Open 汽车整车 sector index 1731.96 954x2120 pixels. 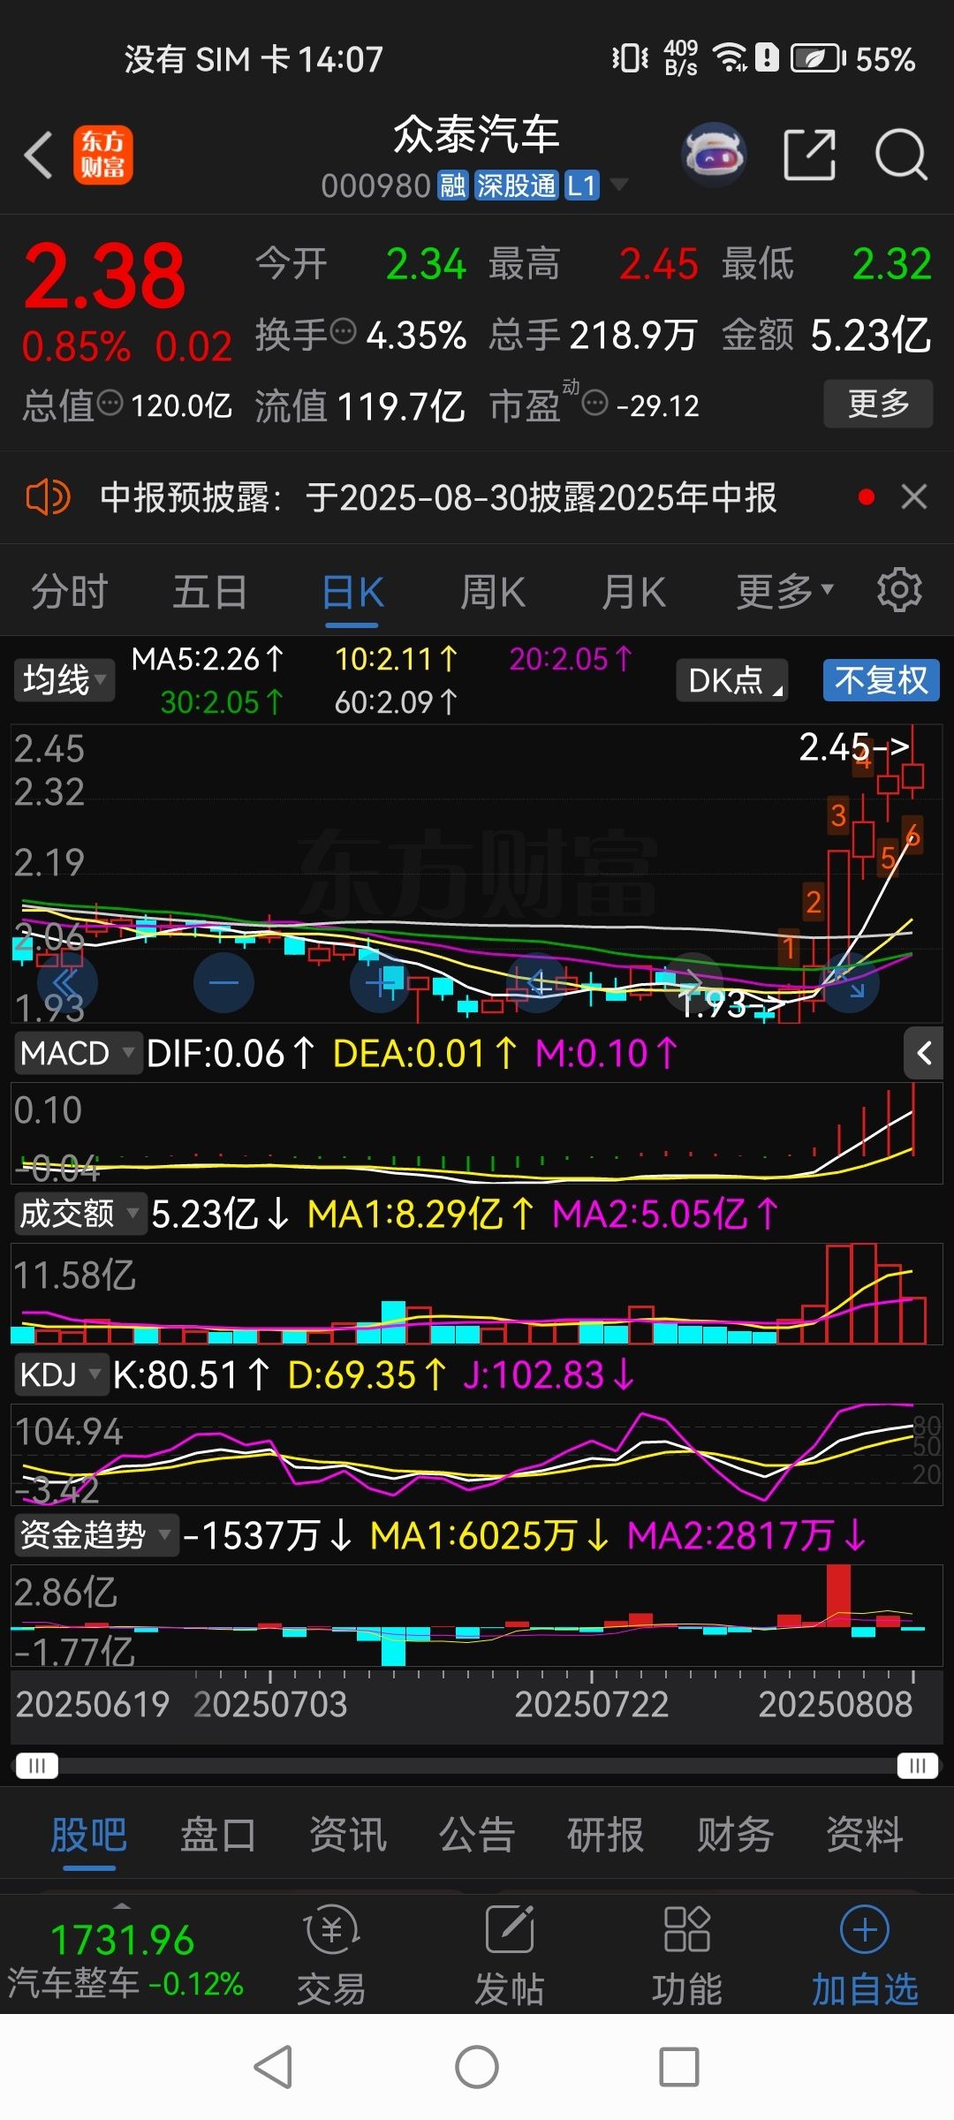click(124, 1959)
